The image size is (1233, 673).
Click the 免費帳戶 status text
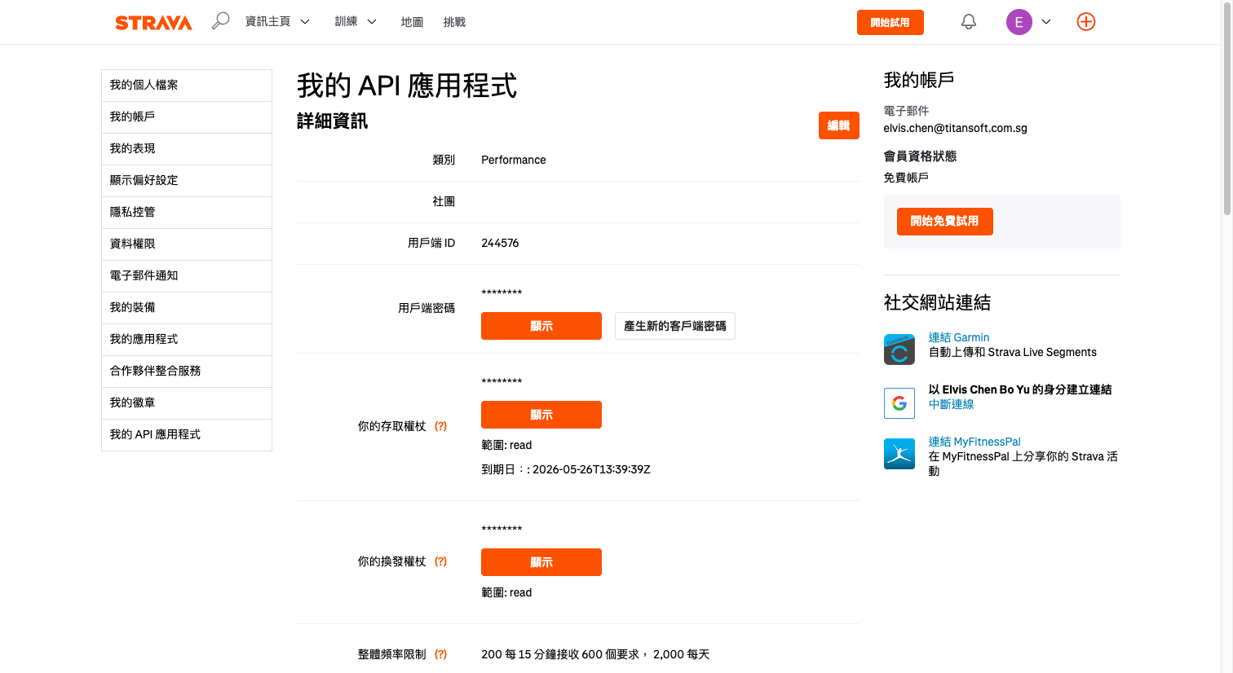tap(906, 178)
